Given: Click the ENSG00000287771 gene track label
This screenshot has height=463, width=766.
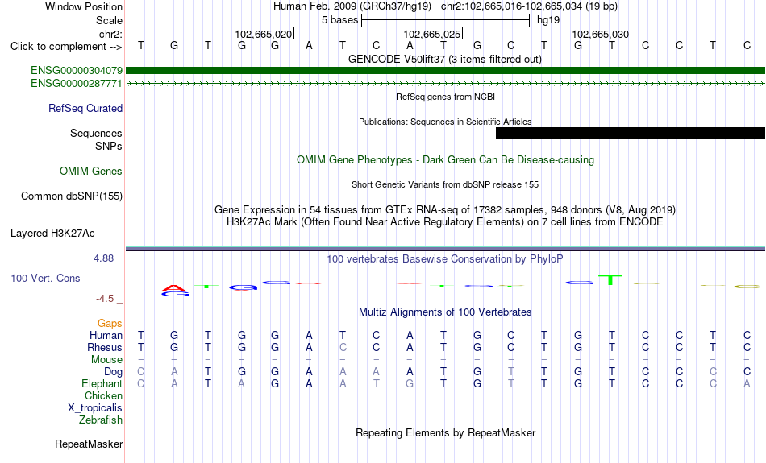Looking at the screenshot, I should click(77, 84).
